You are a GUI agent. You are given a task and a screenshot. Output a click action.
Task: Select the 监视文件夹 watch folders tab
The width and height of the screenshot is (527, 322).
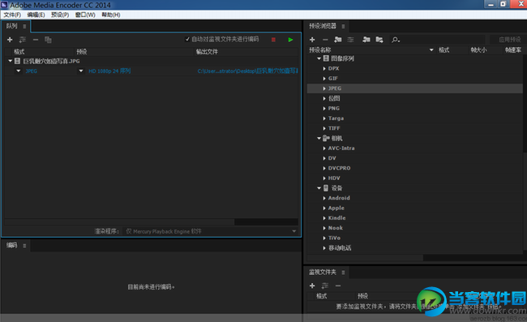pos(323,272)
